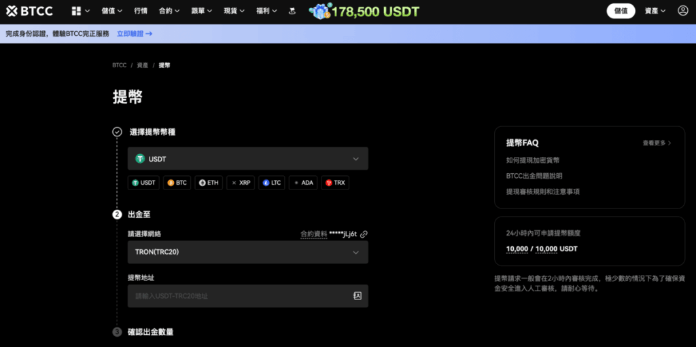Open the user profile account icon
Image resolution: width=696 pixels, height=347 pixels.
click(682, 11)
